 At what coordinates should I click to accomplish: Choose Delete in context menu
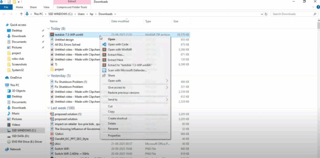(112, 124)
